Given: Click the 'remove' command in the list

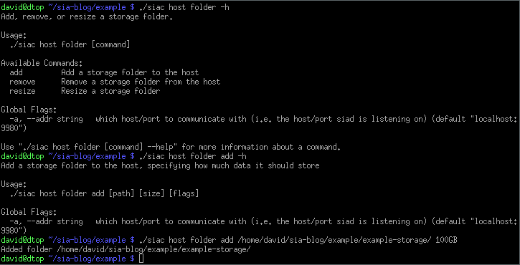Looking at the screenshot, I should click(x=22, y=82).
